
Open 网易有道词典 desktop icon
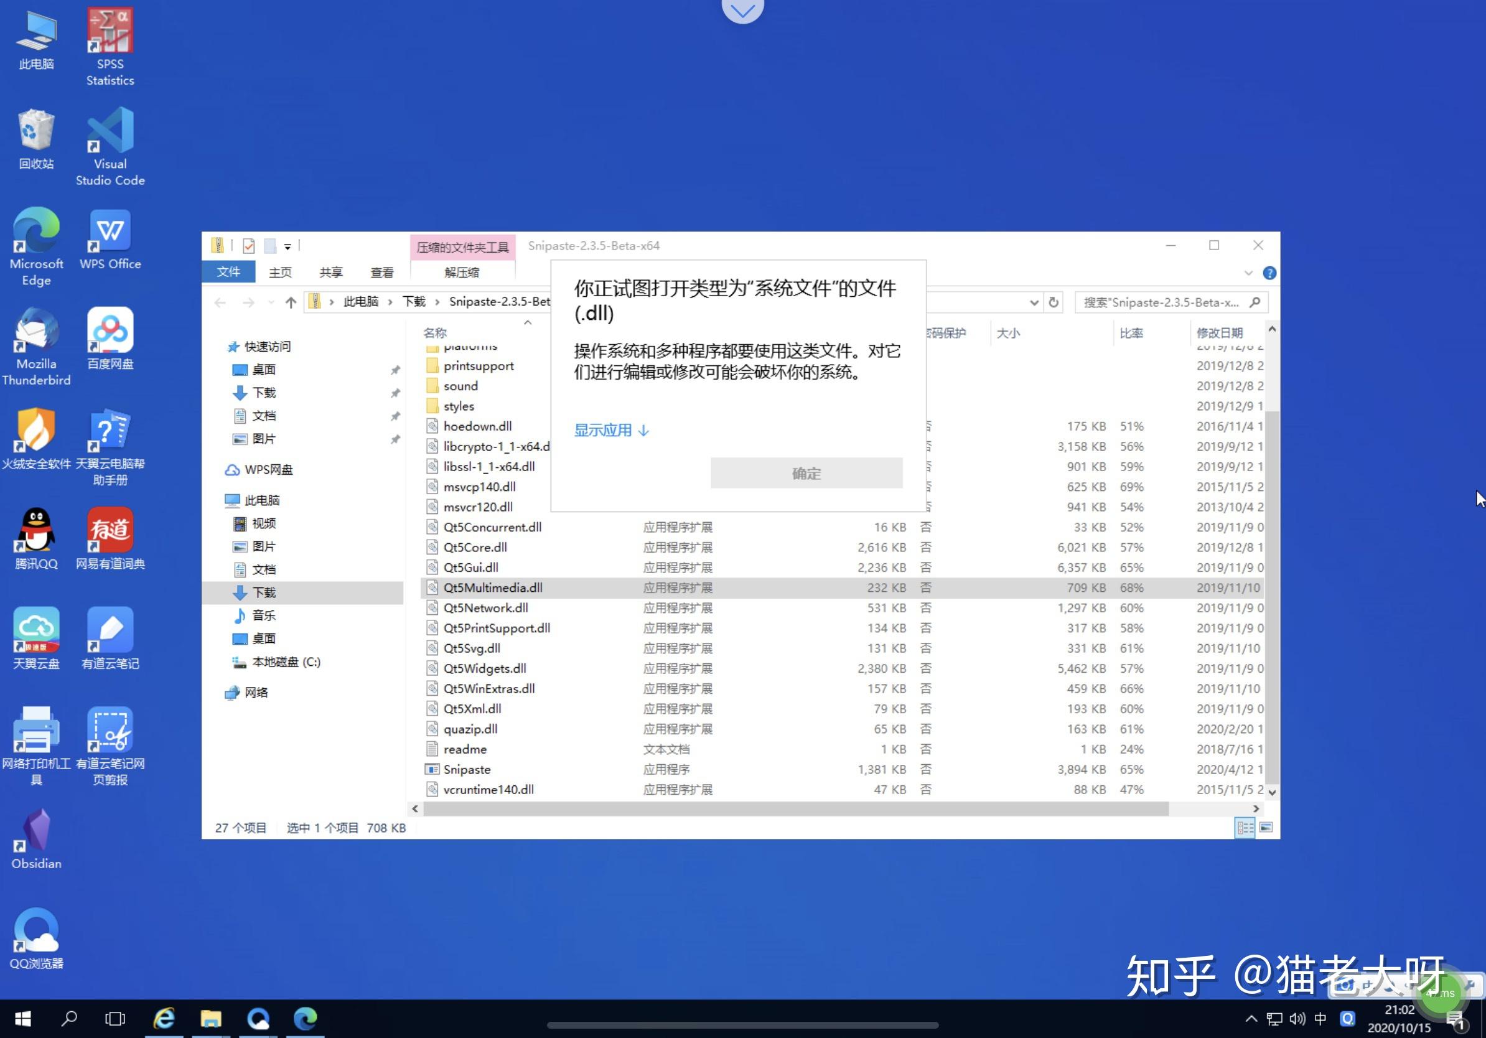coord(110,538)
